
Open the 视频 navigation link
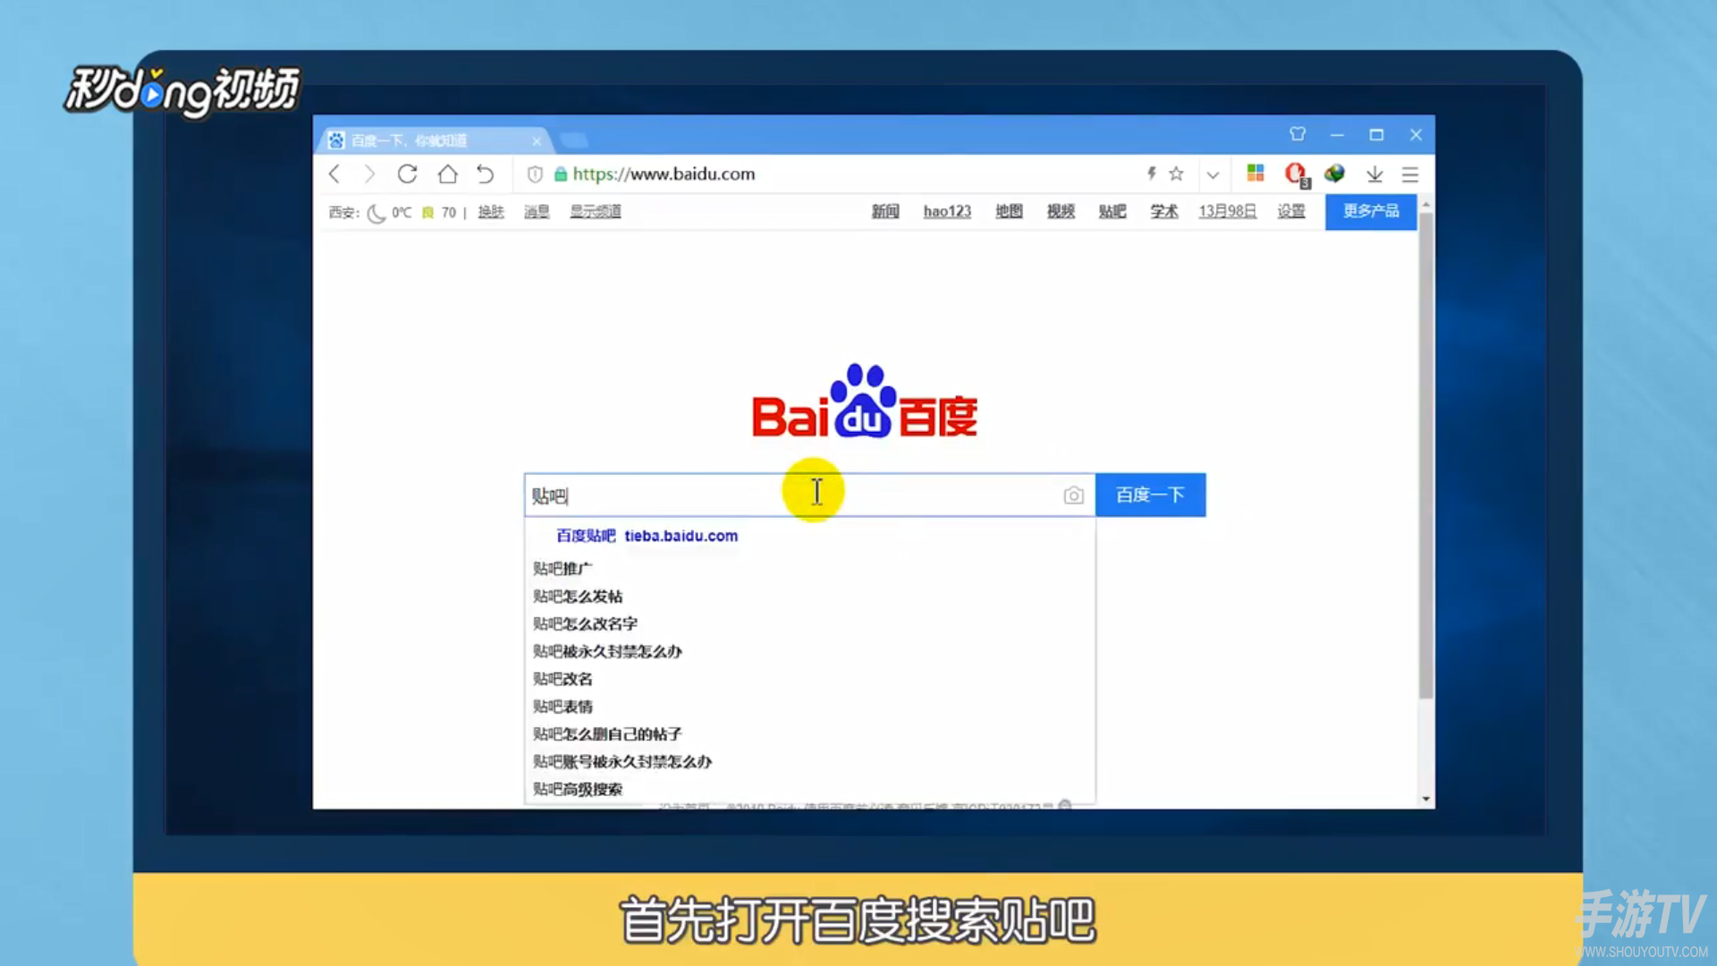pos(1061,211)
